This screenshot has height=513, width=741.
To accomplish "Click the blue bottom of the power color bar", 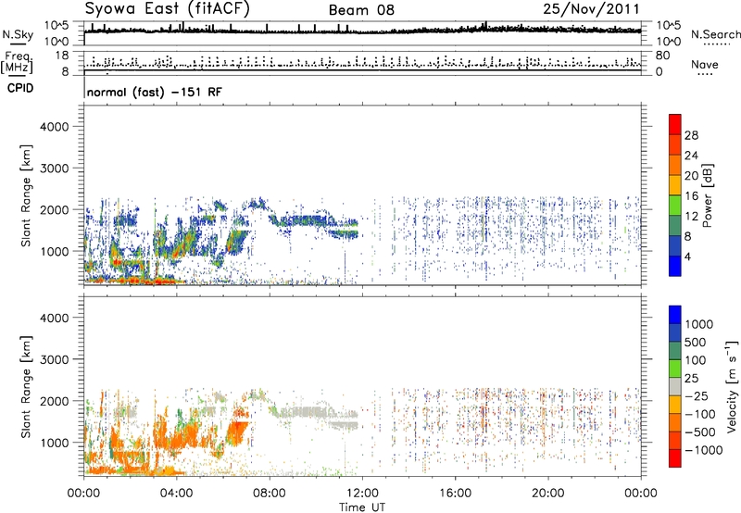I will (x=675, y=267).
